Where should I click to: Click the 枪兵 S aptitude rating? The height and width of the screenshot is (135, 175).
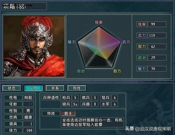[x=75, y=98]
